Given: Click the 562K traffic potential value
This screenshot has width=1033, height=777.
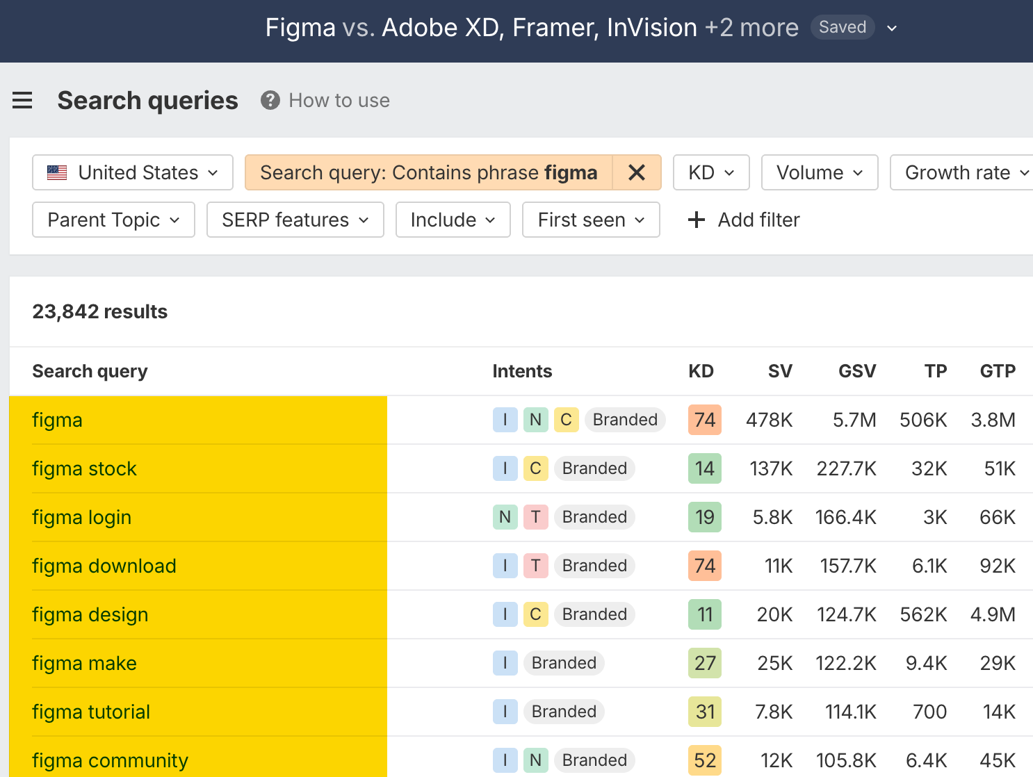Looking at the screenshot, I should pos(923,614).
